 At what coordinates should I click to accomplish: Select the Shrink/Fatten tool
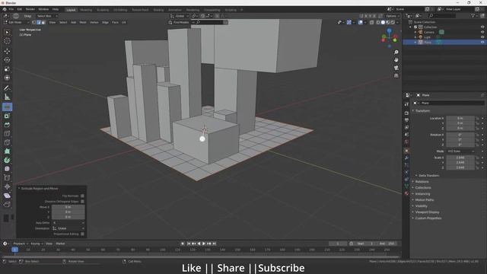[7, 186]
